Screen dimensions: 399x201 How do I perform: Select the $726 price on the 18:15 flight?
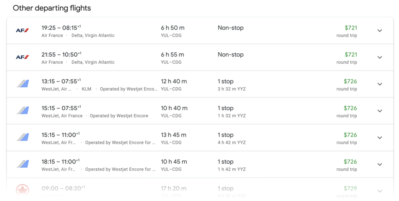[x=350, y=162]
